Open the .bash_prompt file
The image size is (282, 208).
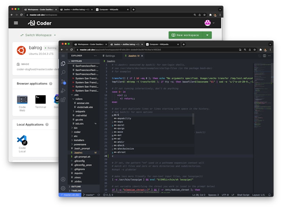(84, 149)
